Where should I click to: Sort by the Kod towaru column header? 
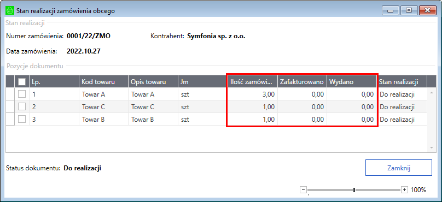pos(103,82)
